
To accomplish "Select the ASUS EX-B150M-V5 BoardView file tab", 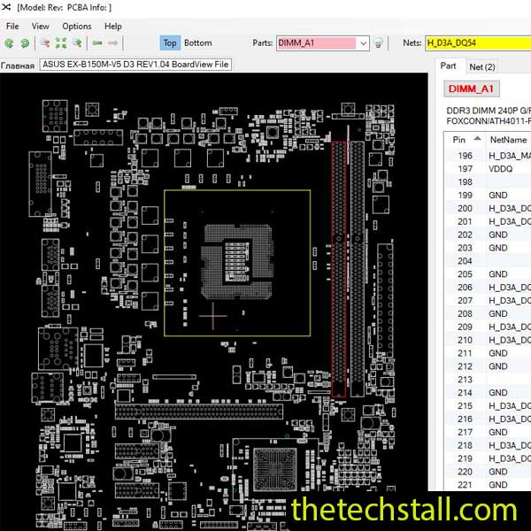I will (135, 65).
